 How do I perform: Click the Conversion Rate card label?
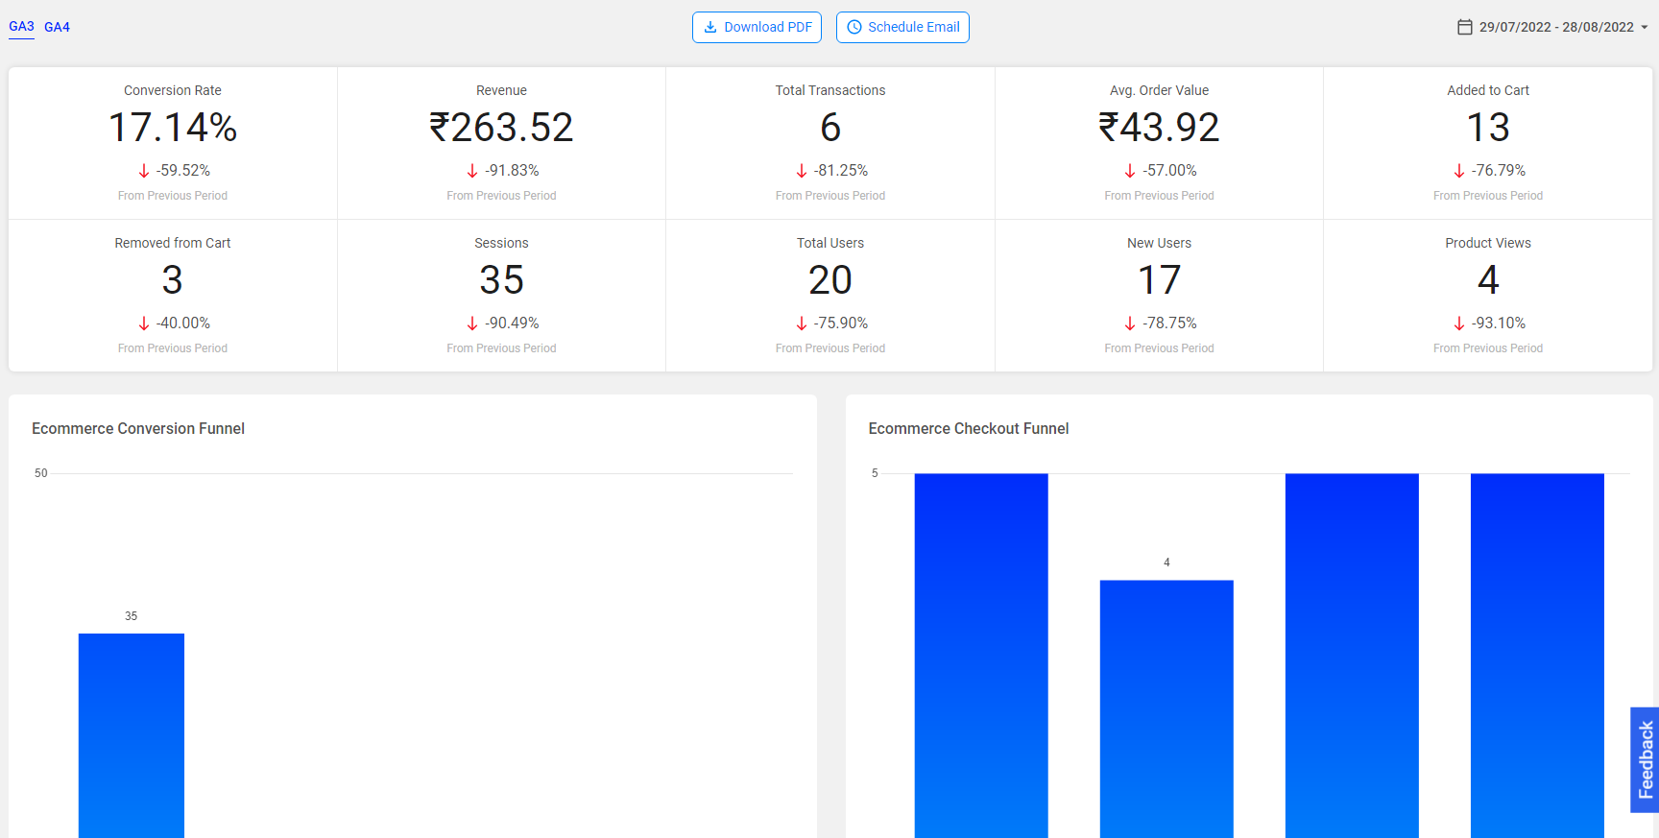173,90
